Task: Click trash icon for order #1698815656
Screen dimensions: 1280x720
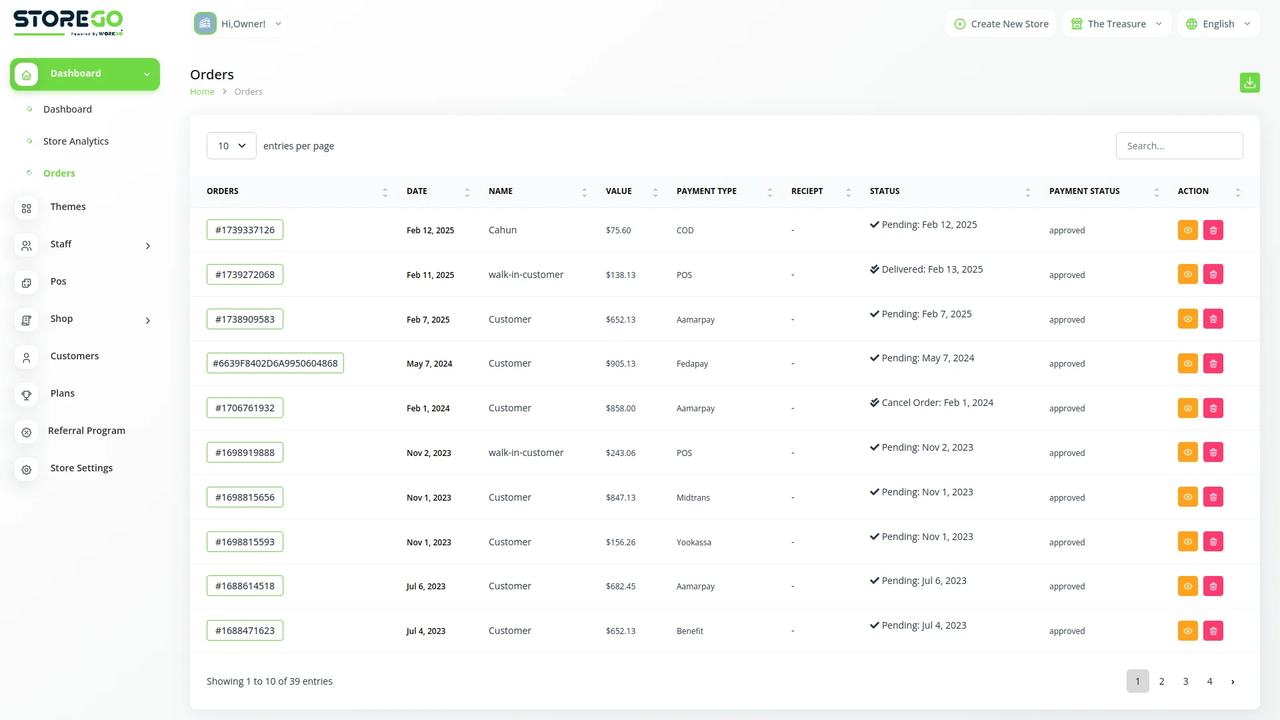Action: click(x=1213, y=497)
